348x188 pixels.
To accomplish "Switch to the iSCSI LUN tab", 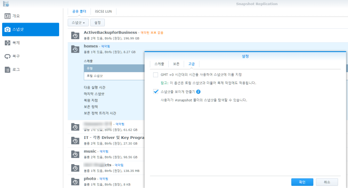I will (x=103, y=12).
